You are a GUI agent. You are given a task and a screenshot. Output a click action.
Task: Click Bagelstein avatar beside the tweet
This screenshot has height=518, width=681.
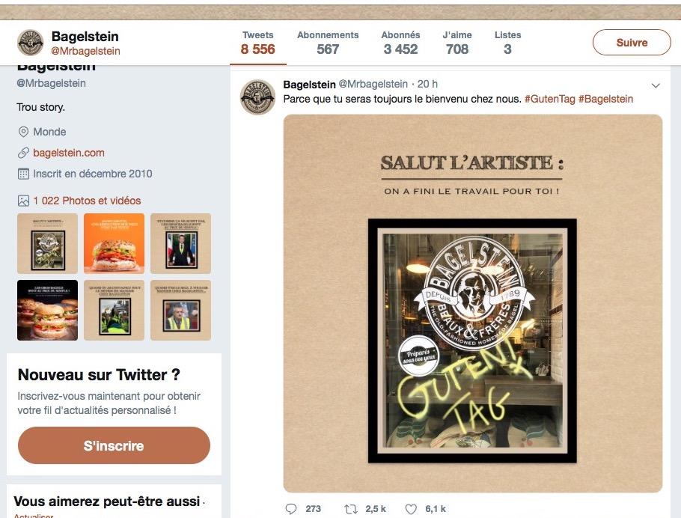[x=257, y=97]
